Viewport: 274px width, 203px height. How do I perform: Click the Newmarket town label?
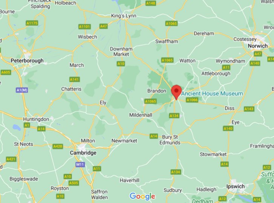124,141
